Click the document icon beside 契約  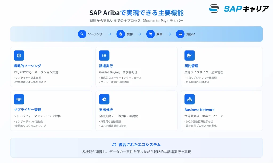(121, 34)
